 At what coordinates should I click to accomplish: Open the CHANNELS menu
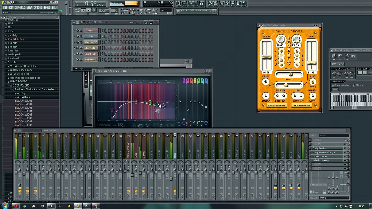click(x=20, y=8)
